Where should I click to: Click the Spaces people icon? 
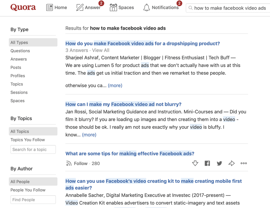(113, 7)
